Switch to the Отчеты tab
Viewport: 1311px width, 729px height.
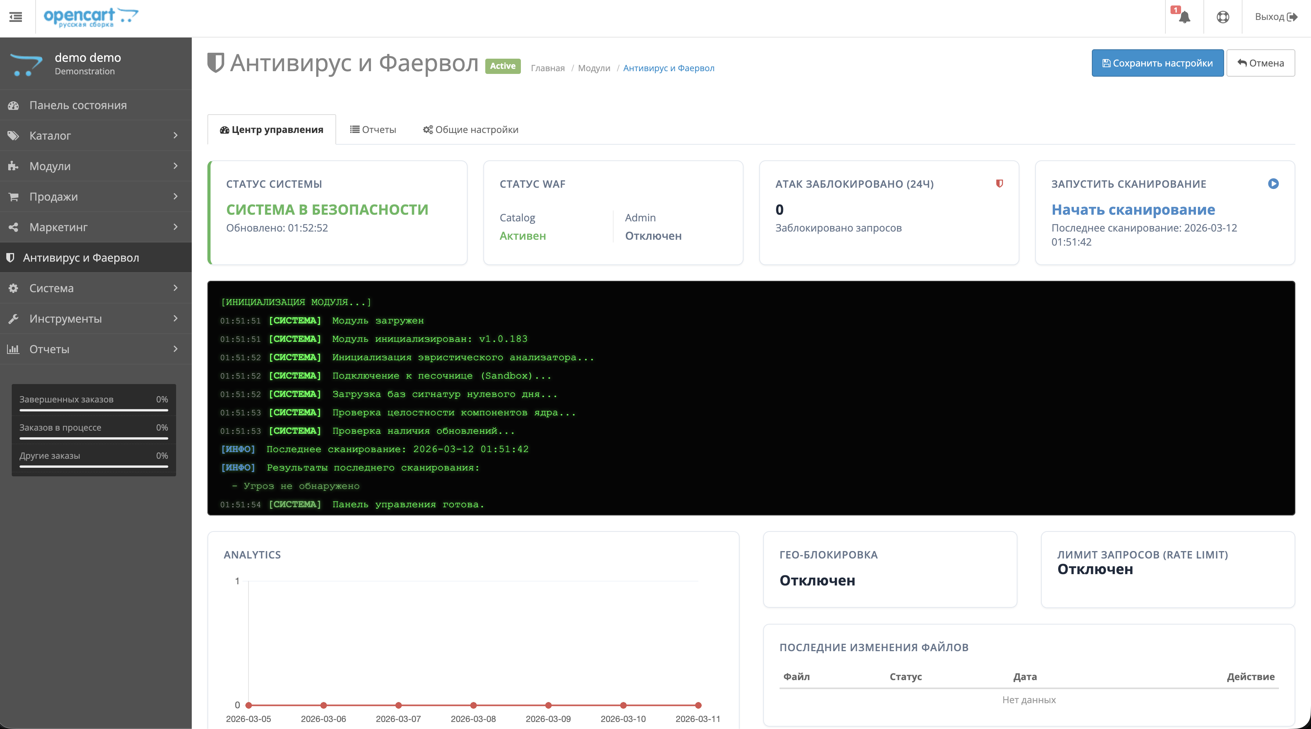tap(373, 130)
